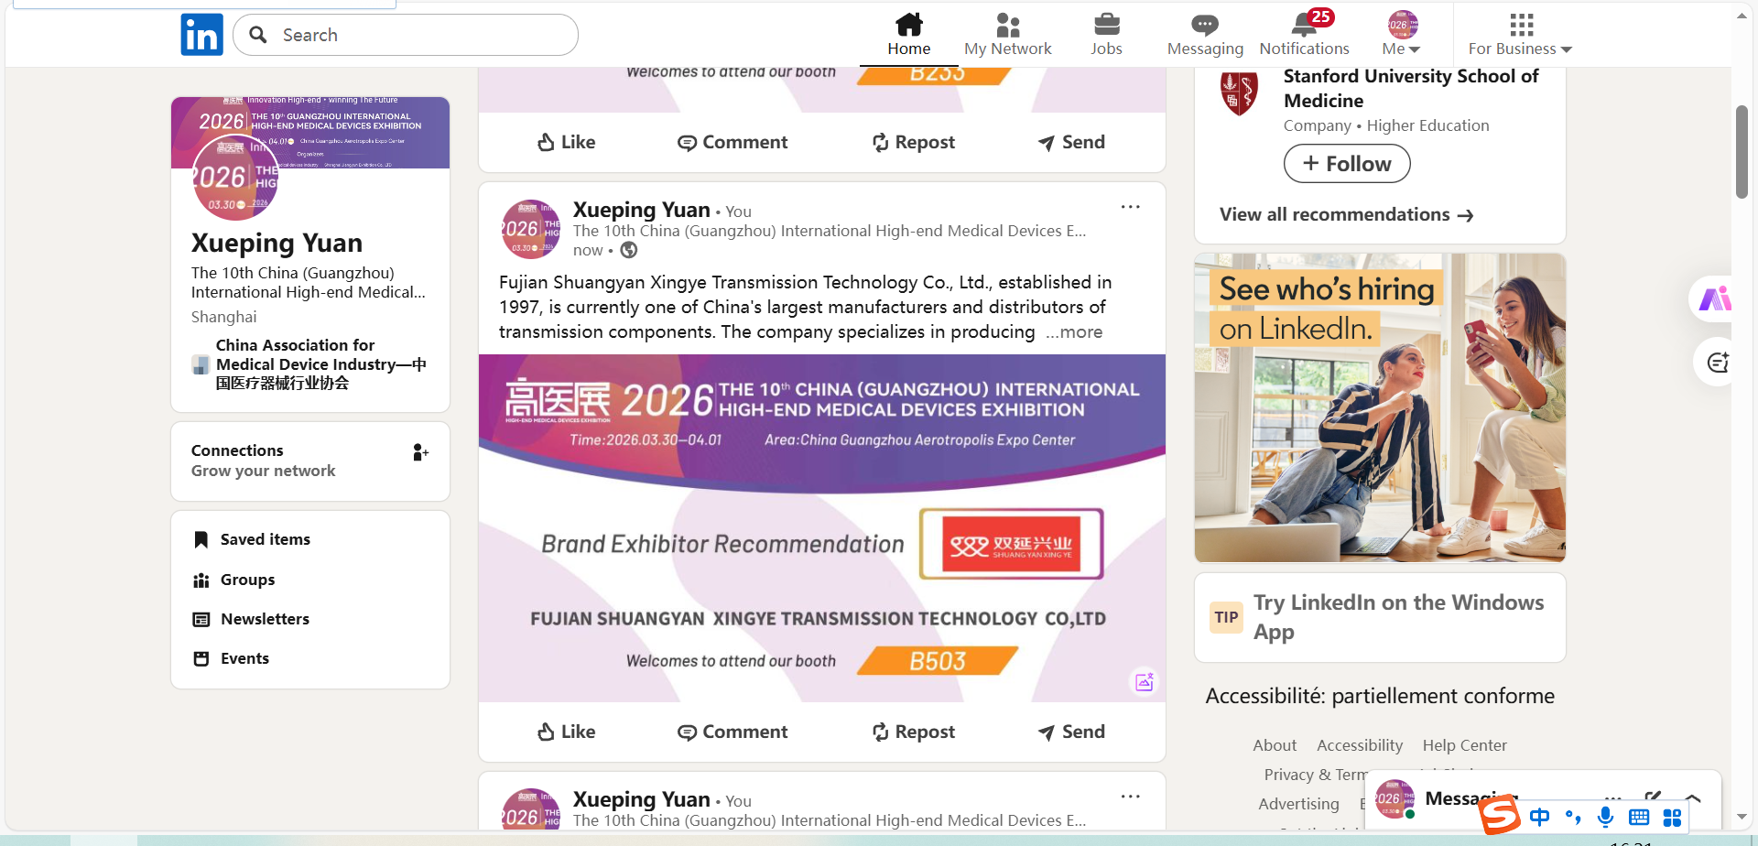Open three-dots menu on Fujian Shuangyan post
This screenshot has height=846, width=1758.
click(1131, 207)
